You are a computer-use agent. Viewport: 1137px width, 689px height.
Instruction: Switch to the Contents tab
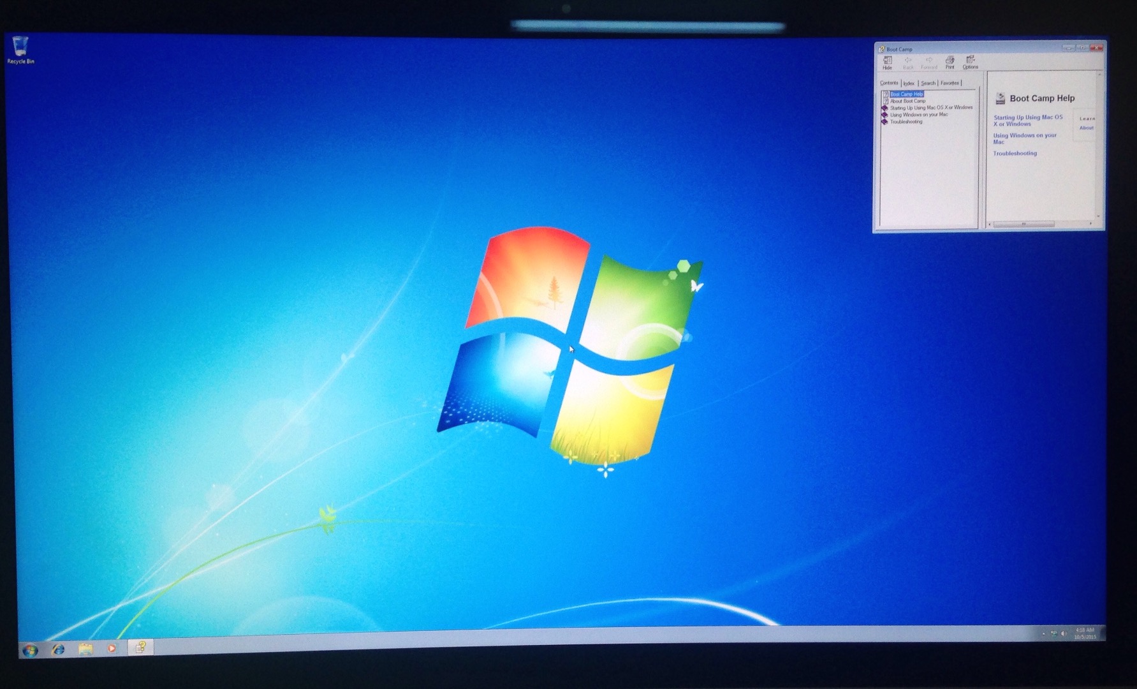[x=889, y=83]
